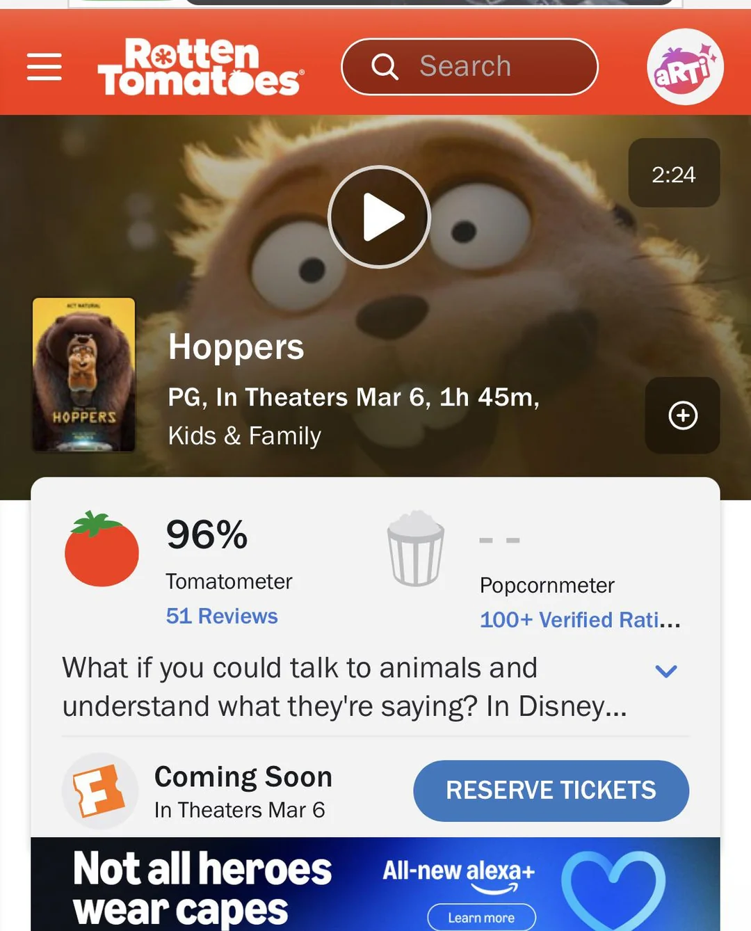Play the Hoppers trailer
This screenshot has width=751, height=931.
(x=379, y=217)
